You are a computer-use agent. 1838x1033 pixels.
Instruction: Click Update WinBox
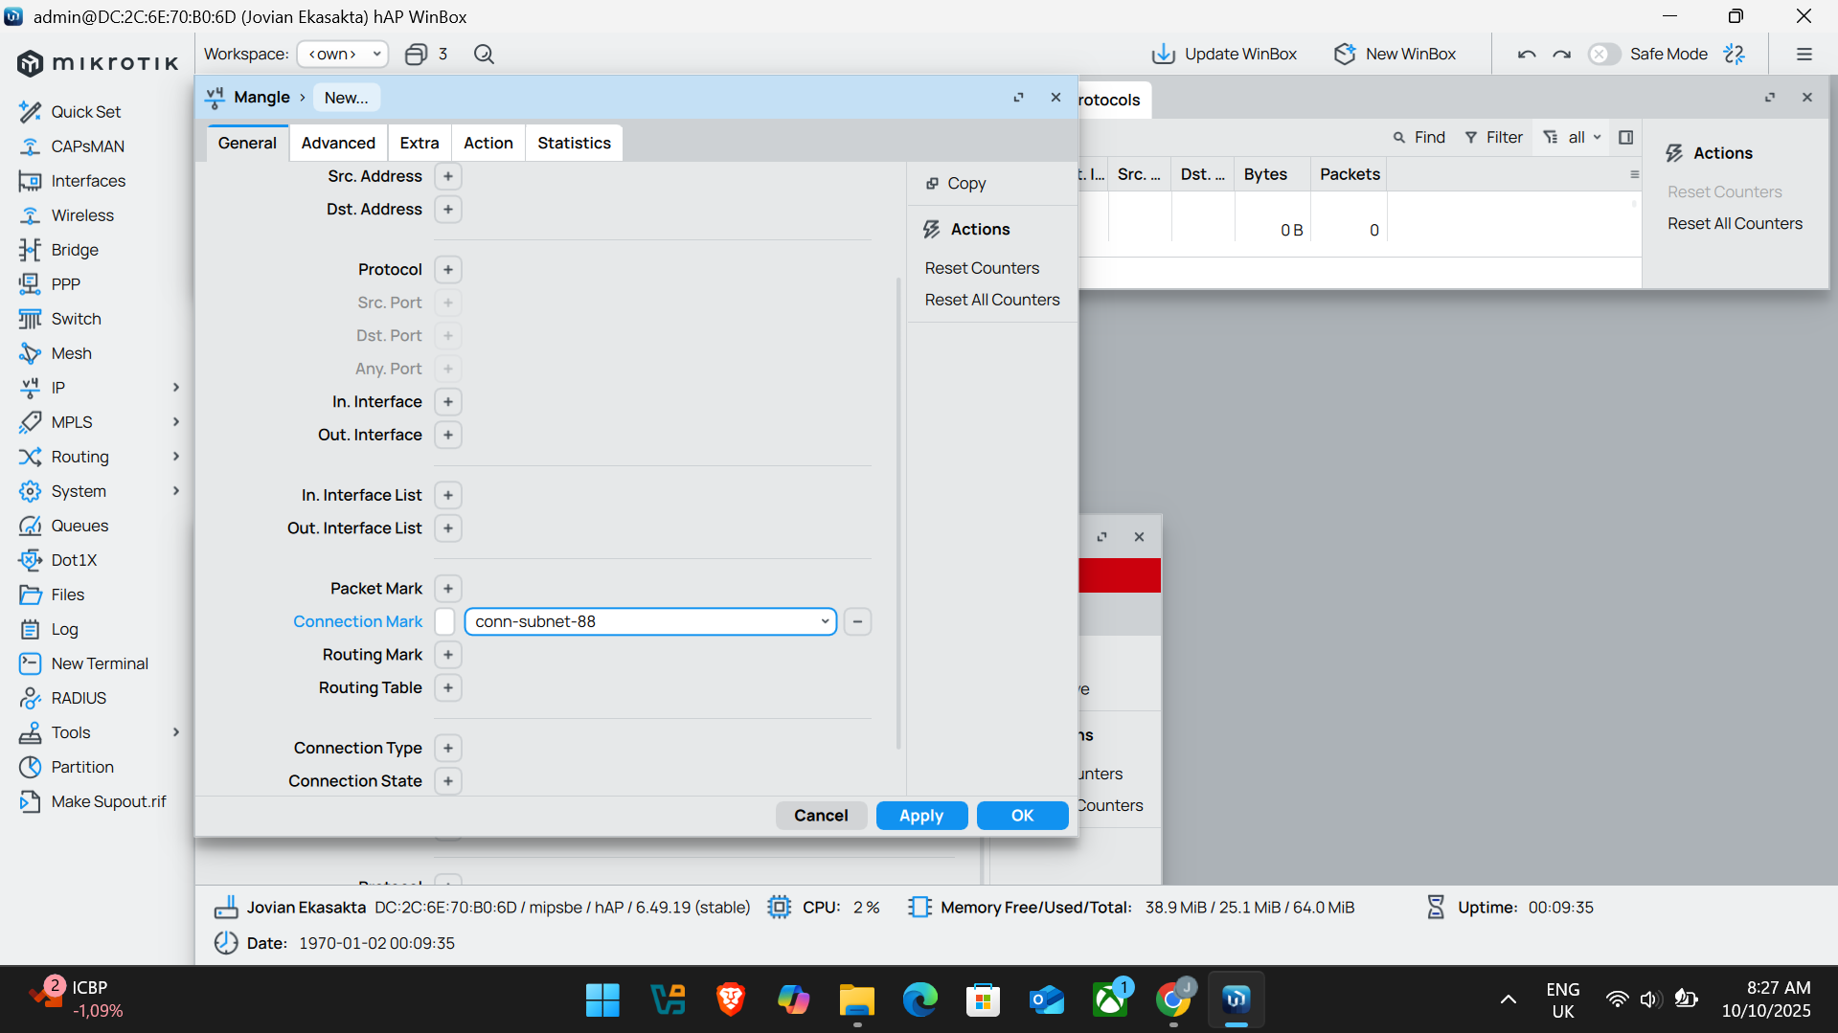(1224, 54)
